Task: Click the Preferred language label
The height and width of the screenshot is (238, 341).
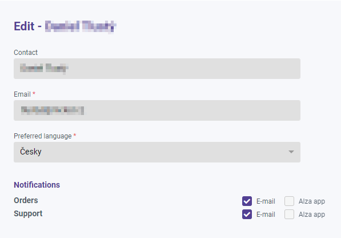Action: 43,136
